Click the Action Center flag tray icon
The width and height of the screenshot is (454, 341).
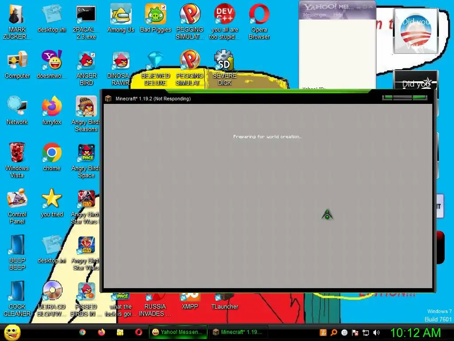(x=355, y=333)
